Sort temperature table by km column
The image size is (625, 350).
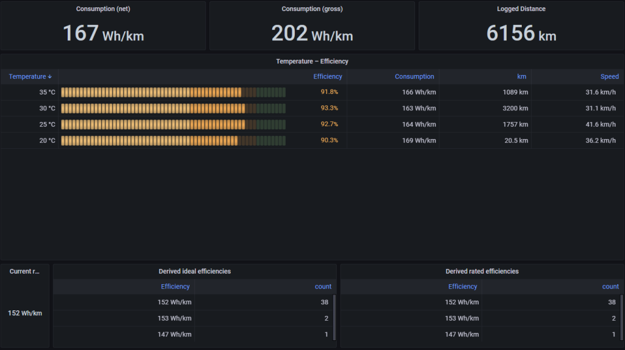point(522,77)
